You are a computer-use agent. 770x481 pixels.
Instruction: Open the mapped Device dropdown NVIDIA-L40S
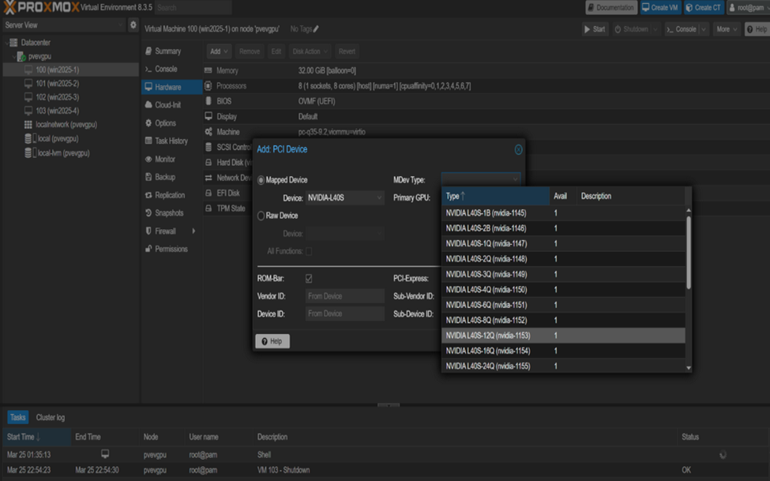coord(345,197)
